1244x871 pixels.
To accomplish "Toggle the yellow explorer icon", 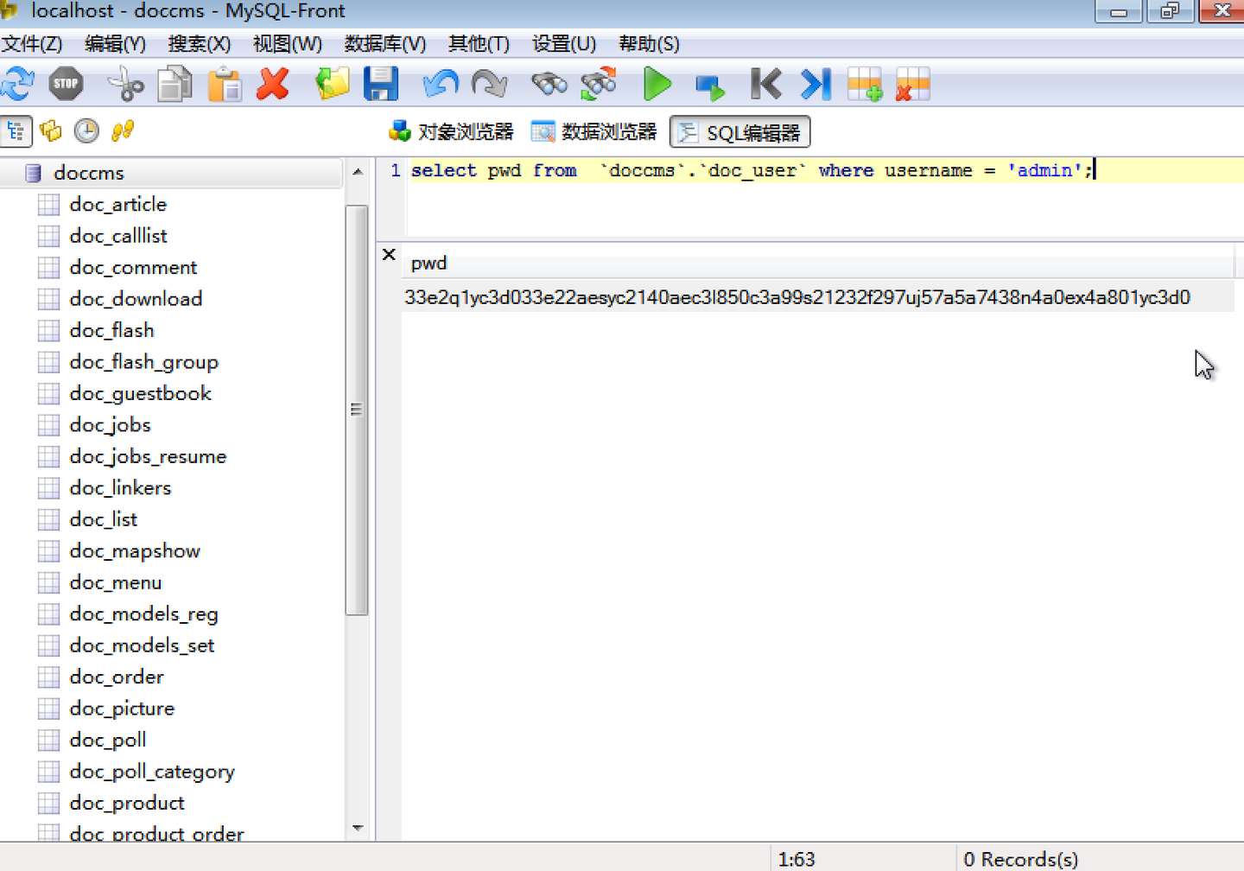I will pos(123,131).
